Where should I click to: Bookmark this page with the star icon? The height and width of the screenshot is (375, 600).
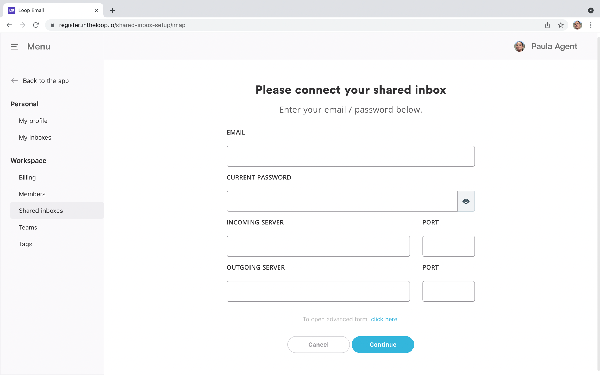tap(561, 25)
